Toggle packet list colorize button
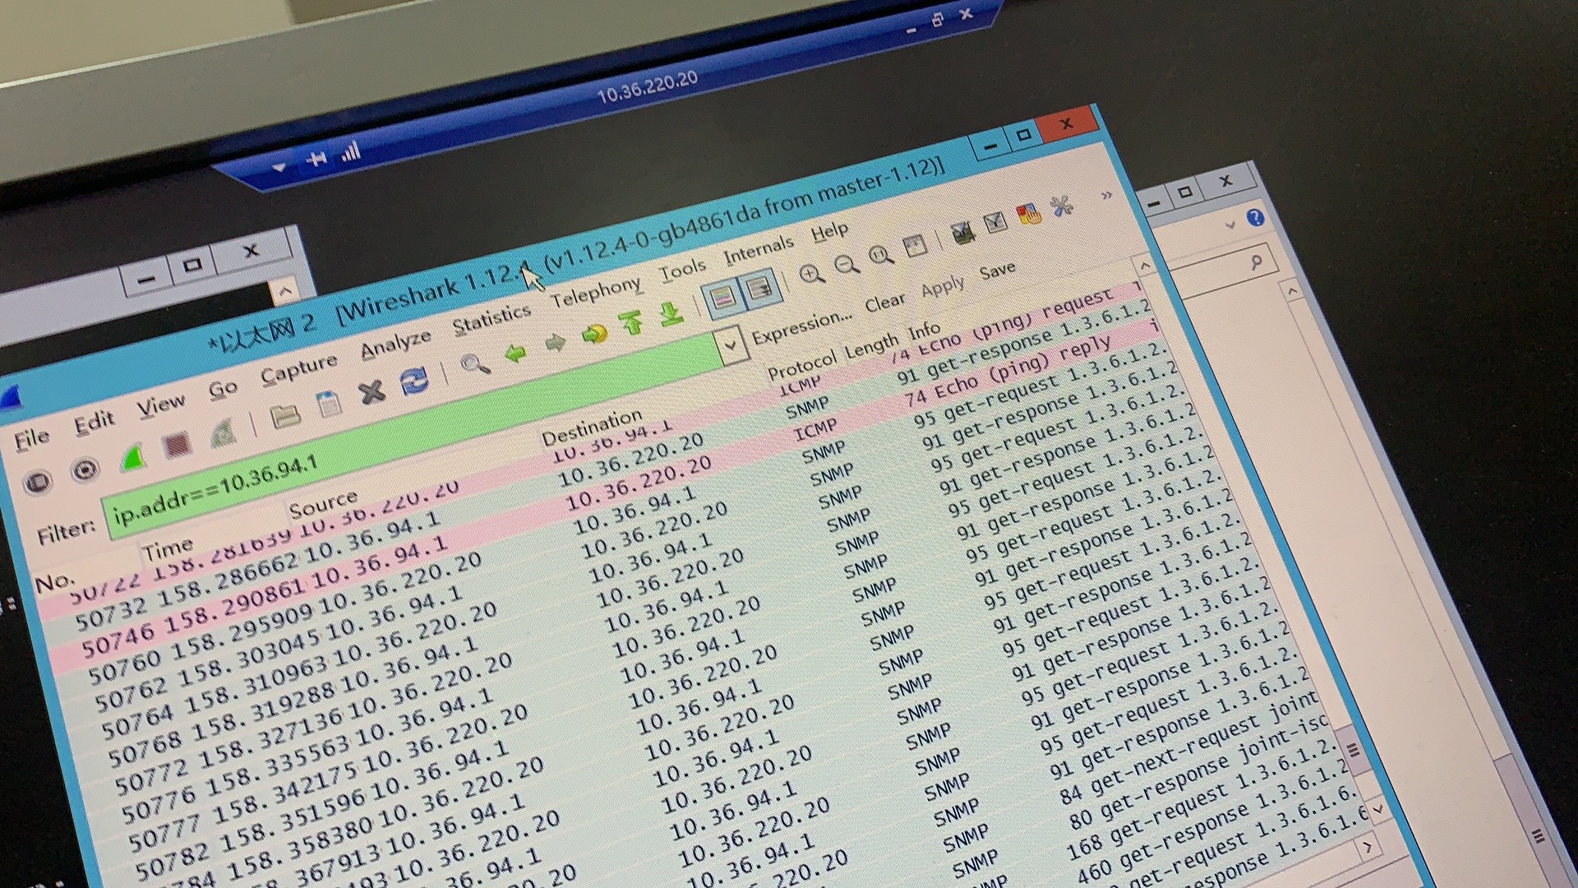 click(722, 298)
